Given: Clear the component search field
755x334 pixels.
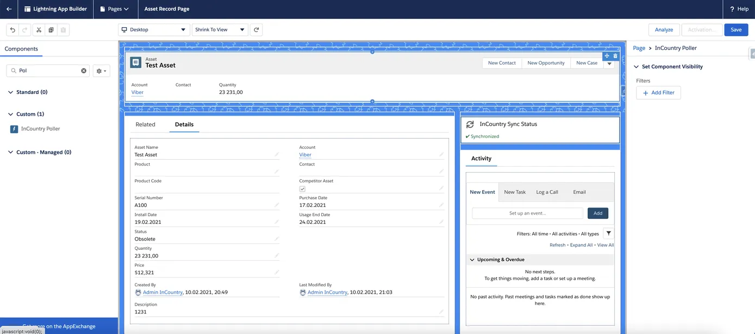Looking at the screenshot, I should [84, 71].
